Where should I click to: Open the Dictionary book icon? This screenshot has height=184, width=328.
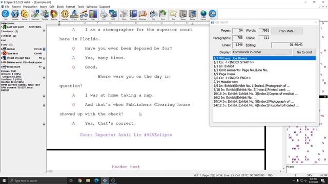(142, 15)
